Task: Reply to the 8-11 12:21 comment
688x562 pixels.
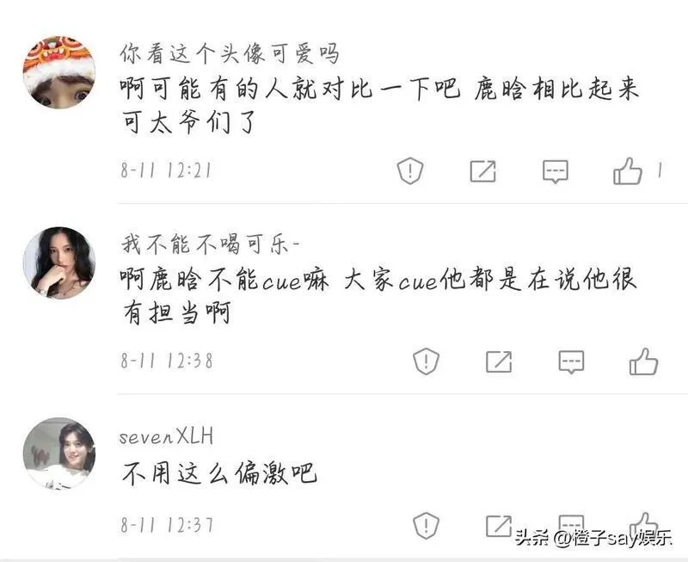Action: tap(556, 171)
